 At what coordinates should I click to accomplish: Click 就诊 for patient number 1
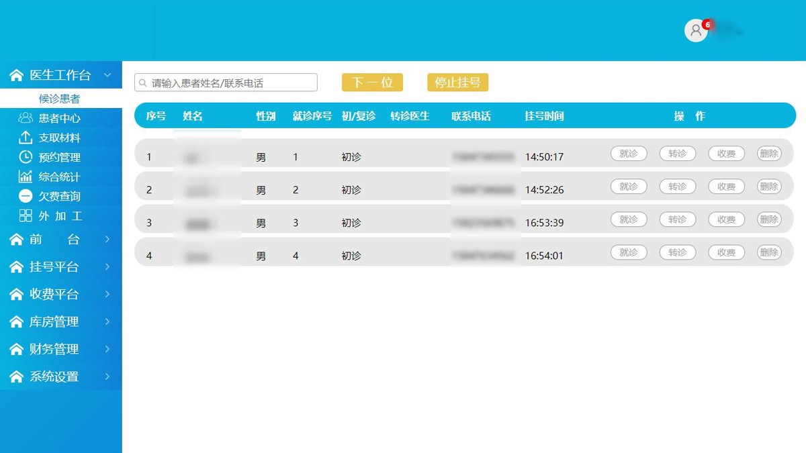pos(628,154)
